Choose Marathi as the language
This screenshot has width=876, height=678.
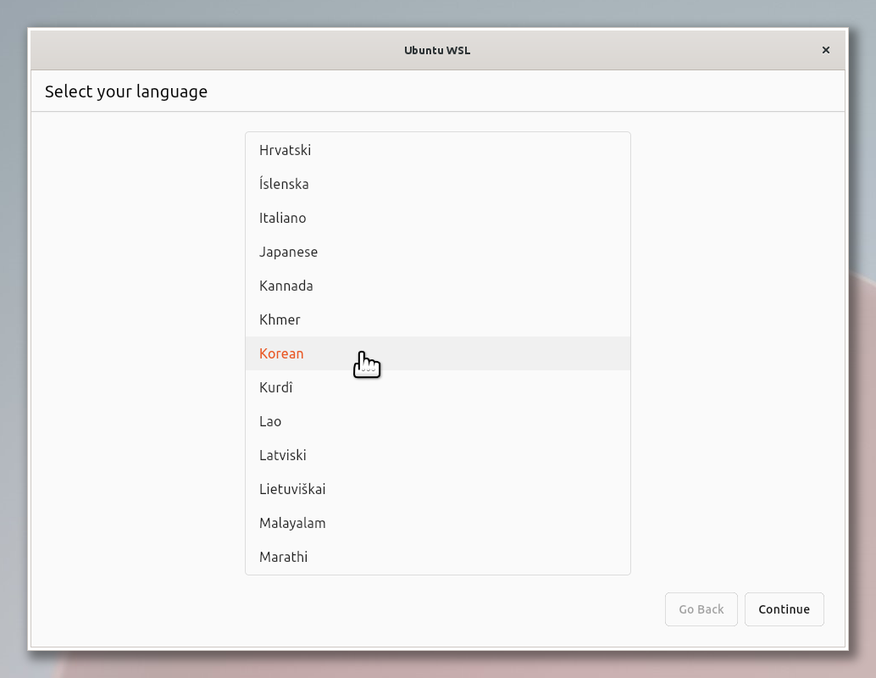pos(438,557)
